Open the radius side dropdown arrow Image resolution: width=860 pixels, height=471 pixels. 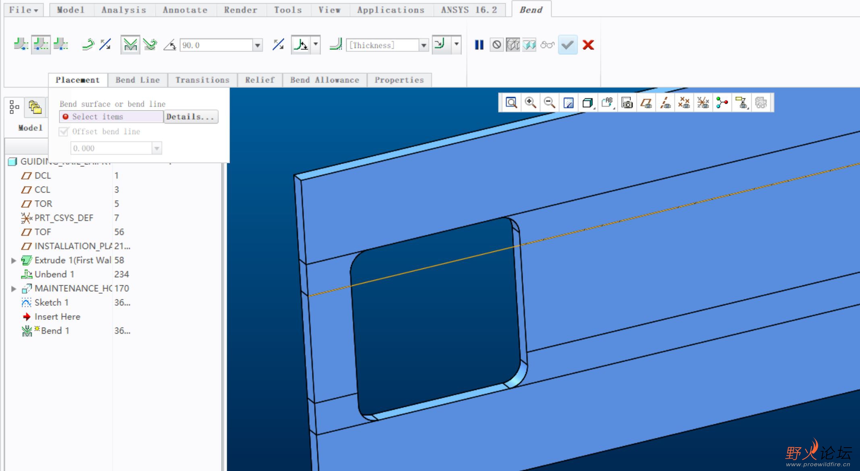pos(457,44)
